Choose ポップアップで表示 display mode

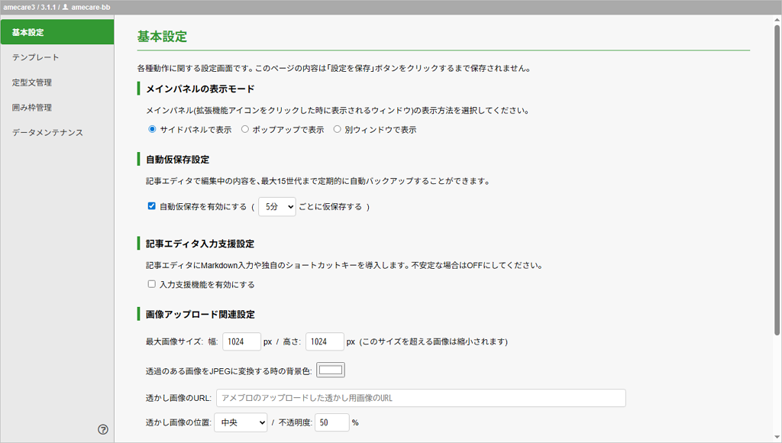[245, 130]
